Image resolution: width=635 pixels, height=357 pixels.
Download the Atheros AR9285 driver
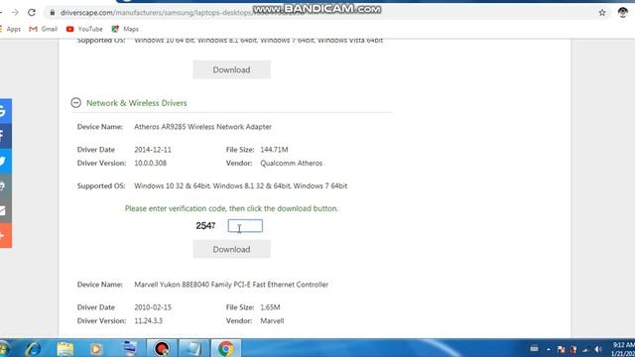(x=231, y=249)
